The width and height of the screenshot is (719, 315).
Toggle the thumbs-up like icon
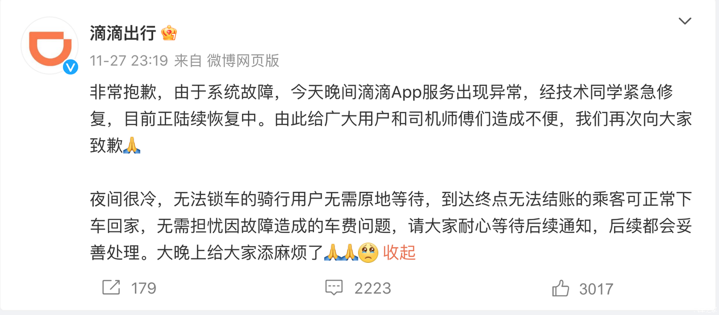561,288
